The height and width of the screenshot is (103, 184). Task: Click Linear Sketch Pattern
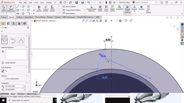(72, 10)
